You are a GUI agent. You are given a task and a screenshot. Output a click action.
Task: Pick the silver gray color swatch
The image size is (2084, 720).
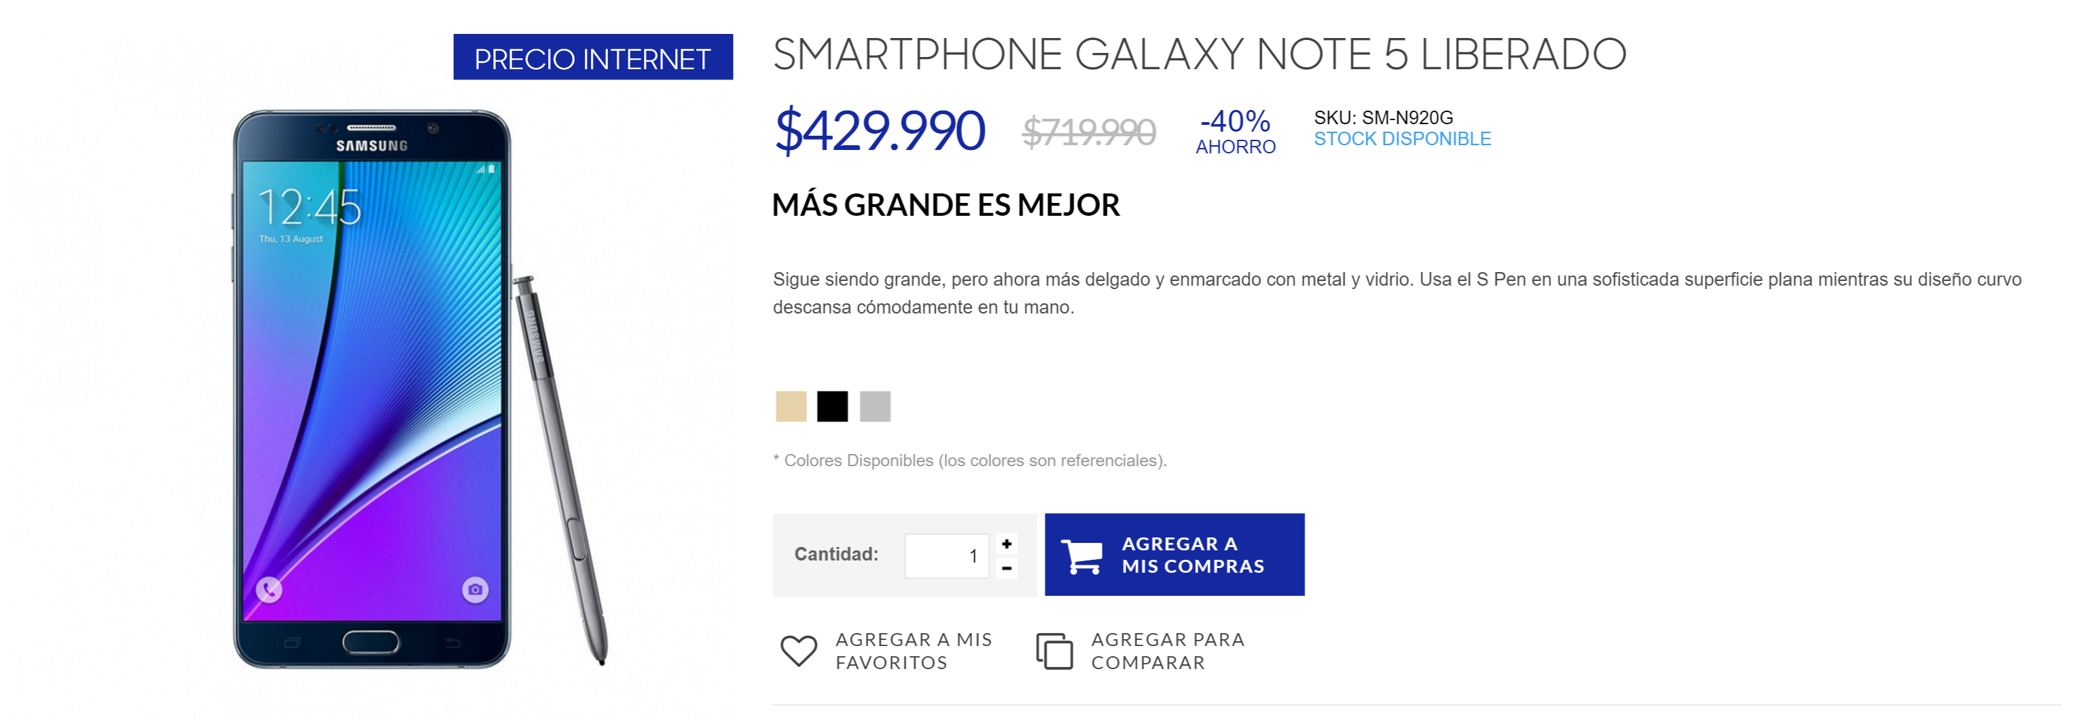coord(874,406)
